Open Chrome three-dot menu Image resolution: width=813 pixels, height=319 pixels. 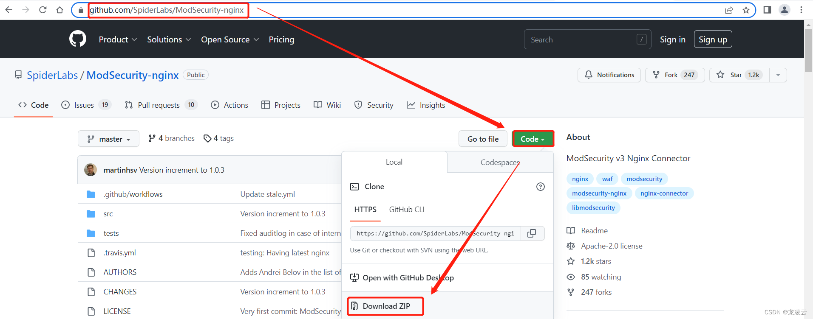coord(801,10)
